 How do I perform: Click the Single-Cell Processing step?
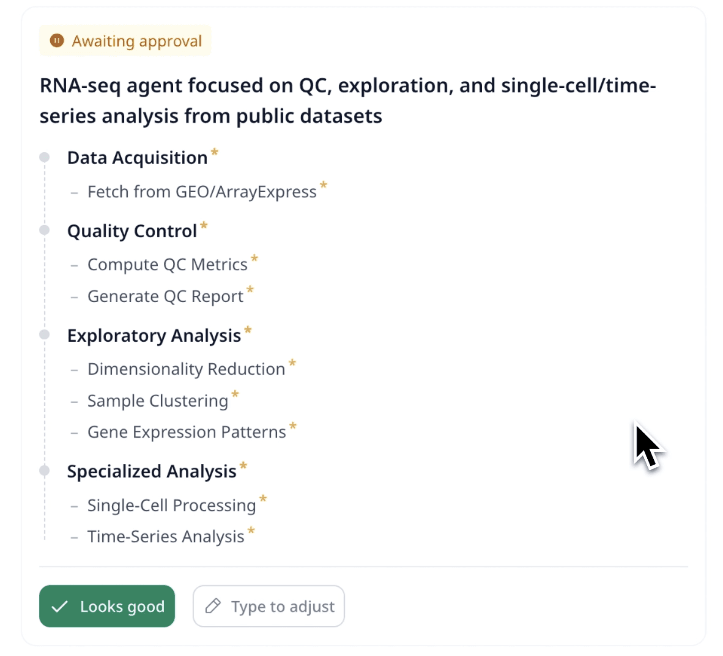pyautogui.click(x=171, y=506)
